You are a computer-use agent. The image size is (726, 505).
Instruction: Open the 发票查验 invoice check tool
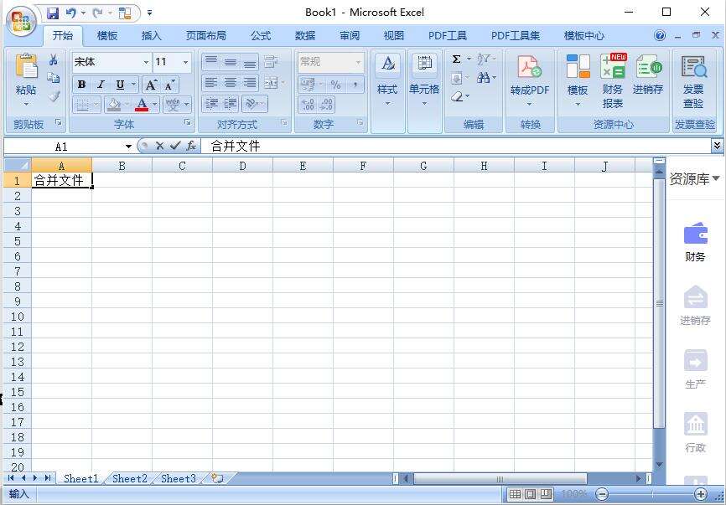[x=693, y=82]
